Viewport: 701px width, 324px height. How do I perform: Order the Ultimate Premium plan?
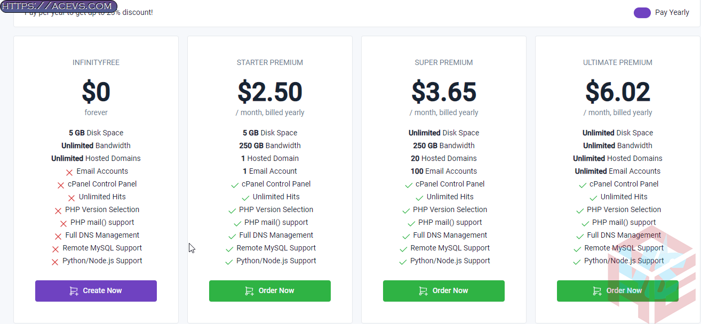pyautogui.click(x=618, y=291)
